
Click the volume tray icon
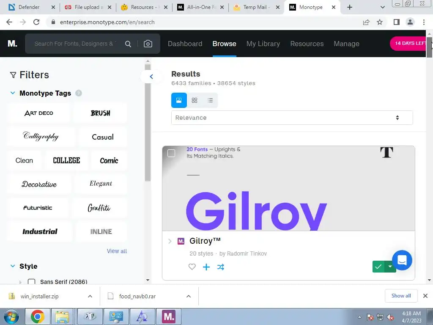coord(390,317)
